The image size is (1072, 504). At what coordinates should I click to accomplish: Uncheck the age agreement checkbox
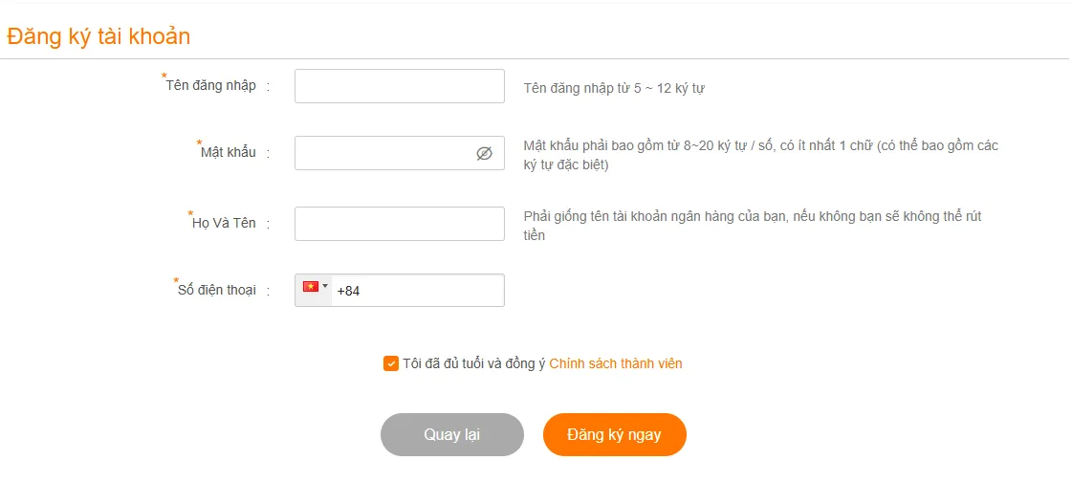coord(391,363)
